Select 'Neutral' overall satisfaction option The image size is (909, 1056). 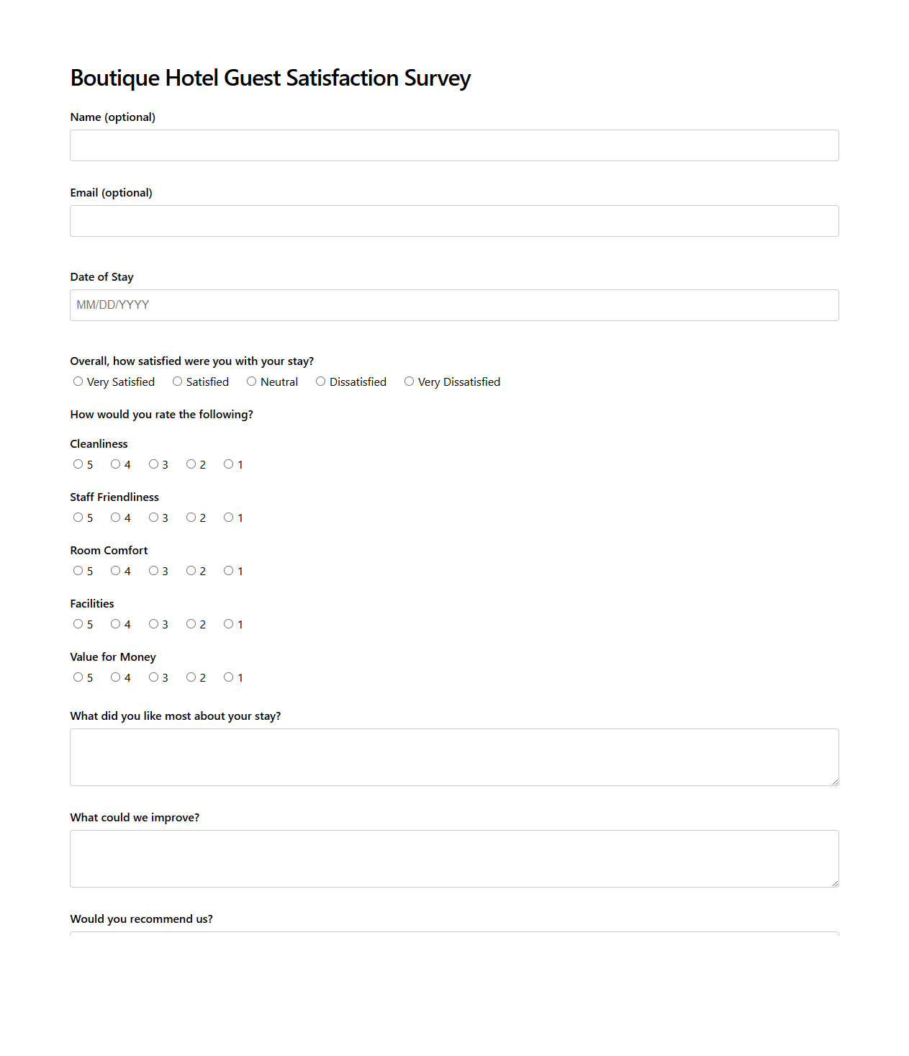pyautogui.click(x=251, y=381)
